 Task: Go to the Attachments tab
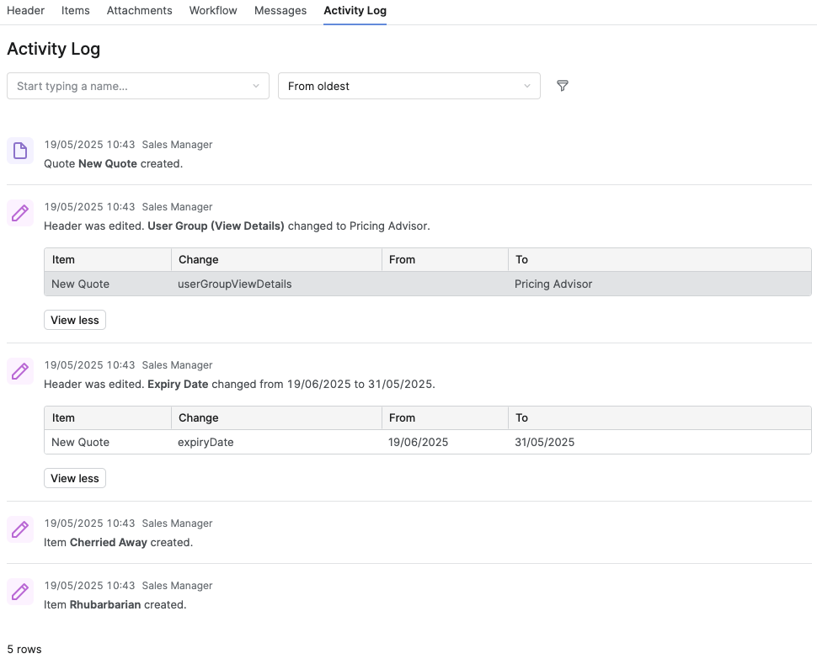[139, 11]
